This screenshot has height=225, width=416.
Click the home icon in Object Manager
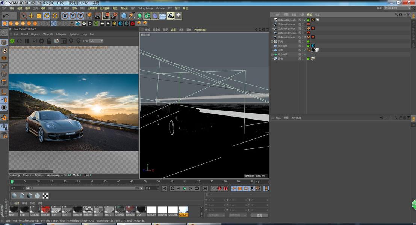point(400,15)
